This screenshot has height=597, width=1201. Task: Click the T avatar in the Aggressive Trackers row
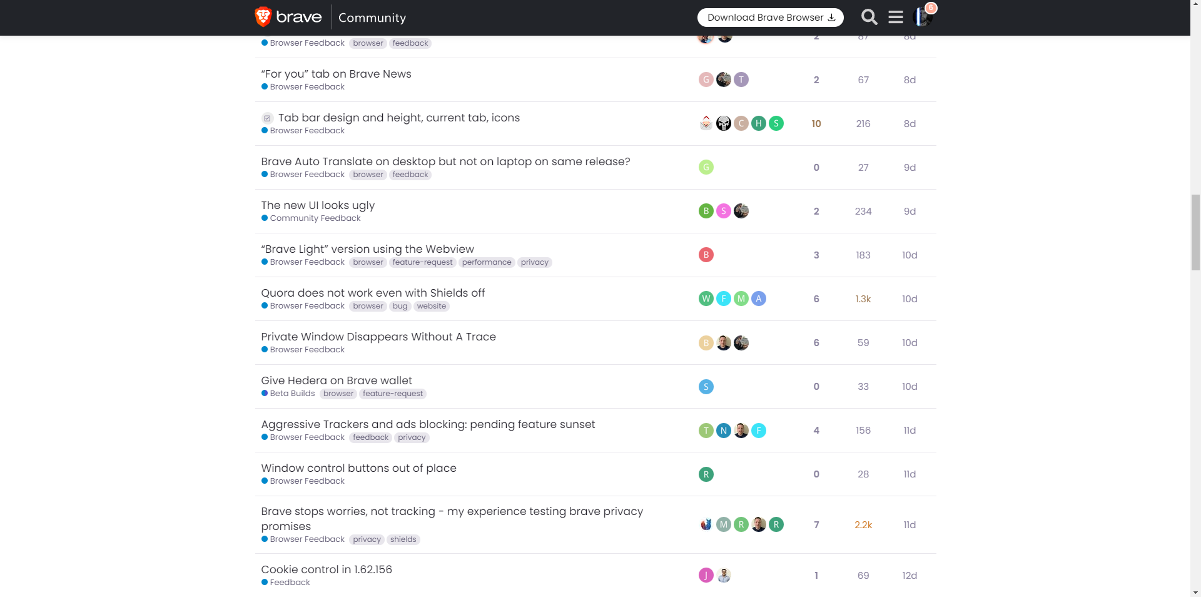706,431
